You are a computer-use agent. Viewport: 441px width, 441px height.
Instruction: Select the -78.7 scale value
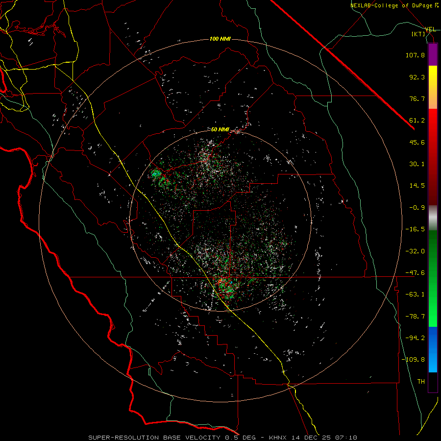(415, 317)
